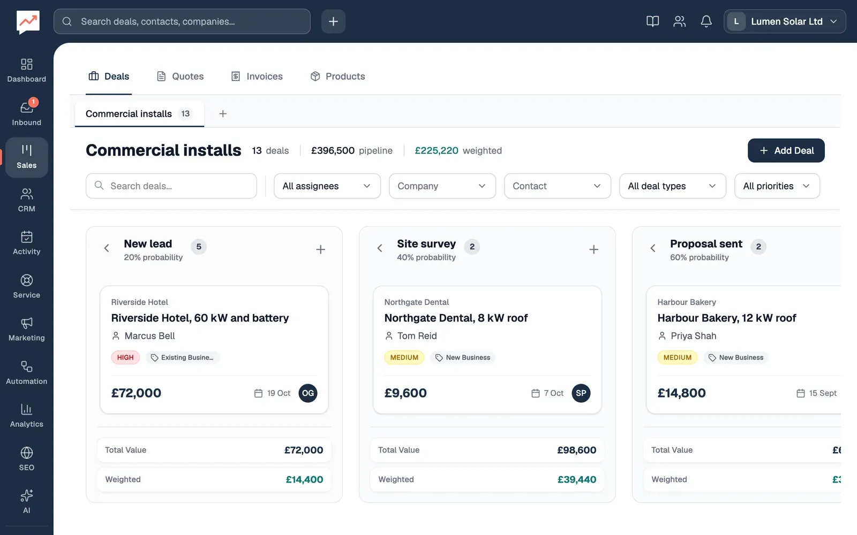Image resolution: width=857 pixels, height=535 pixels.
Task: Open Harbour Bakery, 12 kW roof deal
Action: click(727, 318)
